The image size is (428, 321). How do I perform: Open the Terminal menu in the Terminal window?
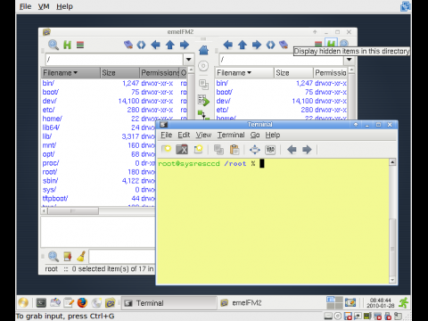(231, 135)
